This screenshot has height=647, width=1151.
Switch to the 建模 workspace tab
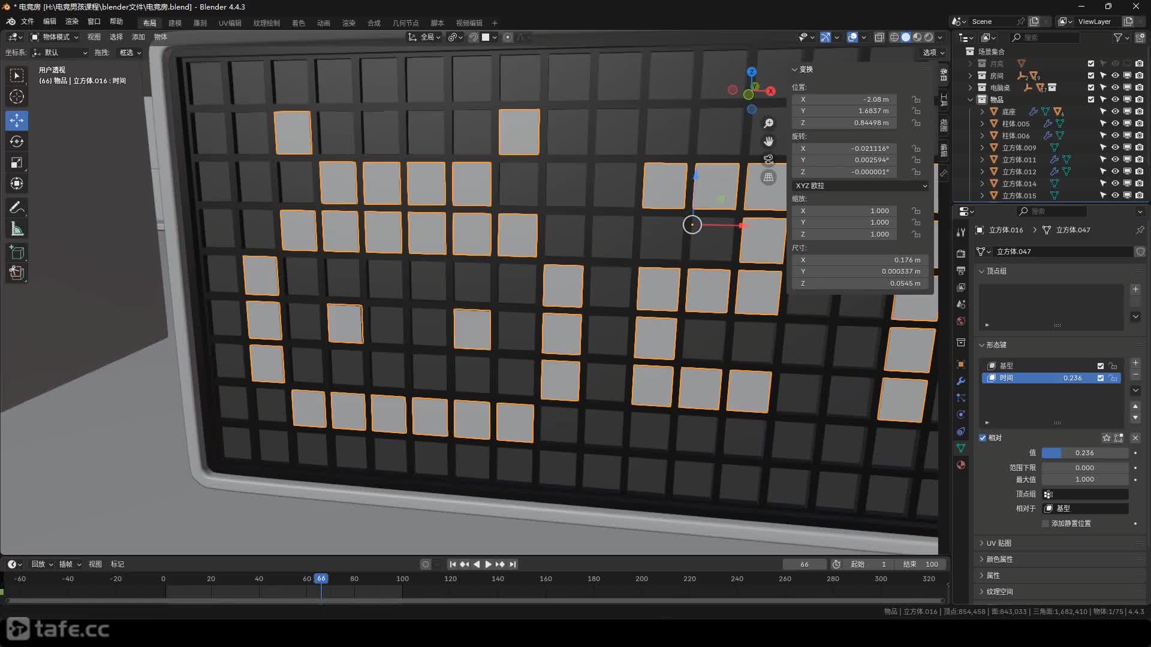tap(175, 23)
